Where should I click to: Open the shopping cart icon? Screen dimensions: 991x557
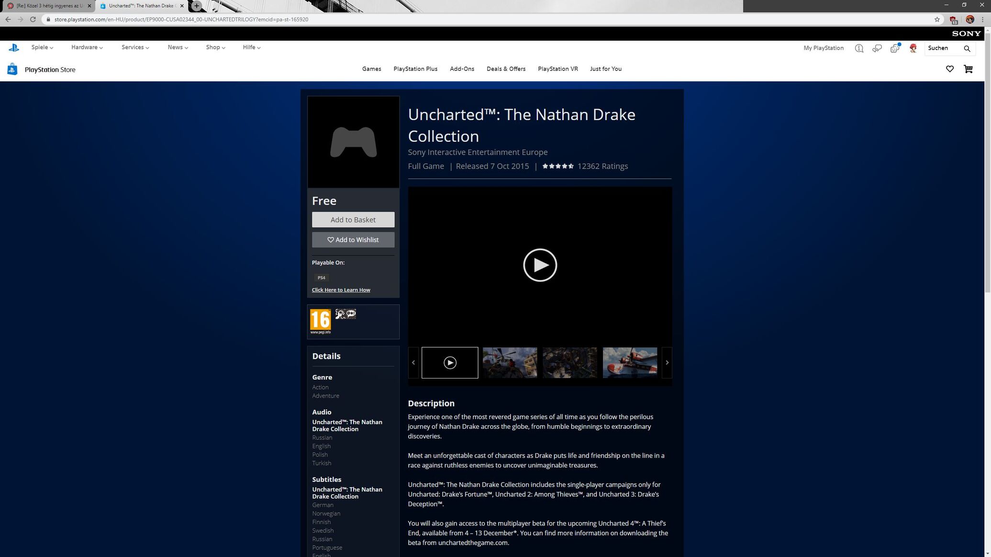pyautogui.click(x=968, y=69)
